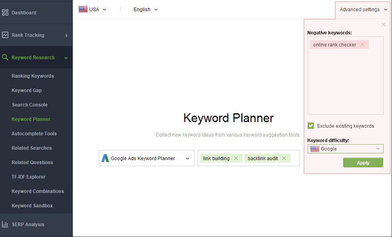This screenshot has height=237, width=392.
Task: Click the SERP Analysis bar chart icon
Action: (5, 224)
